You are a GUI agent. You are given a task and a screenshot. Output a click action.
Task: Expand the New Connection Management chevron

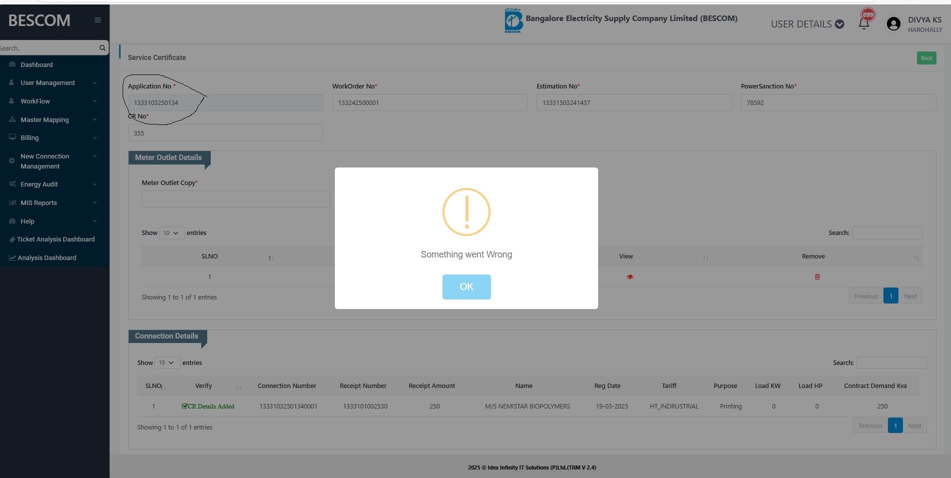click(95, 156)
